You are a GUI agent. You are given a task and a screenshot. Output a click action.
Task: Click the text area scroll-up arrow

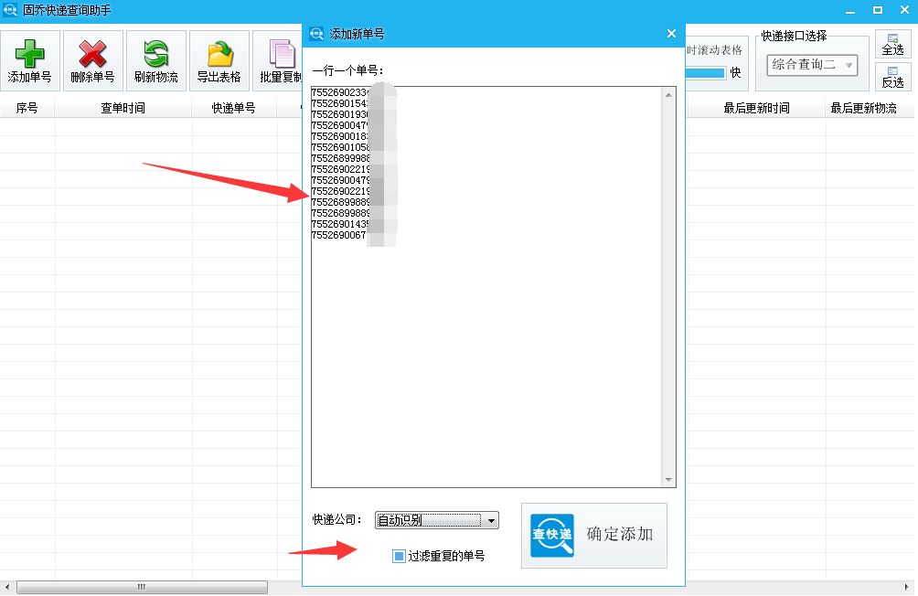(668, 94)
